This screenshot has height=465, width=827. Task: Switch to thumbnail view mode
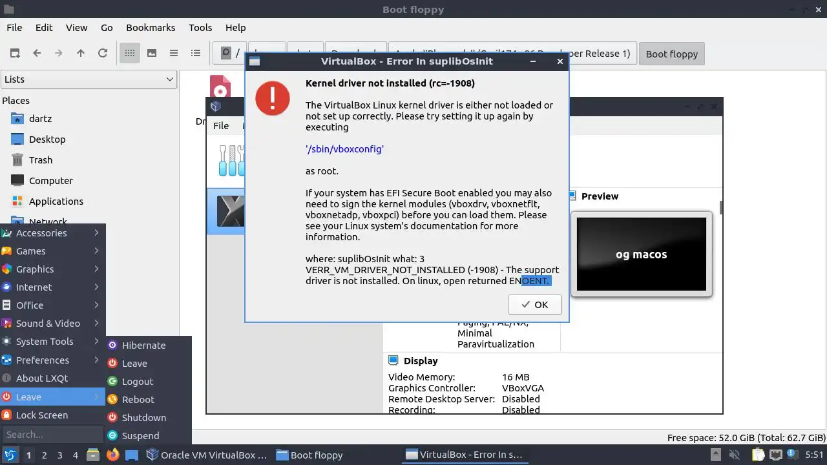tap(152, 54)
